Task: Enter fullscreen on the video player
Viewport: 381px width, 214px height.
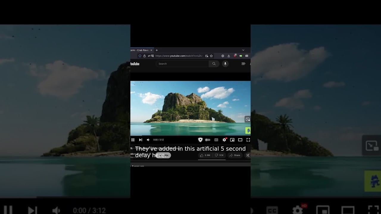Action: coord(248,140)
